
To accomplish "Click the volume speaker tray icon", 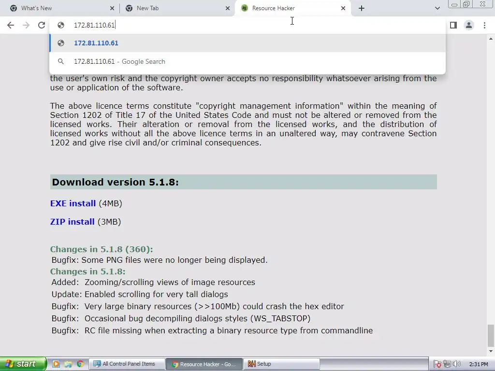I will pos(456,364).
